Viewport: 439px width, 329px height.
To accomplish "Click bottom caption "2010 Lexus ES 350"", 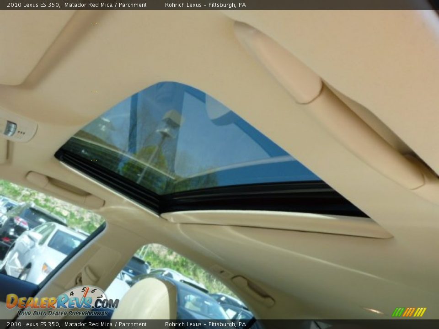I will coord(33,324).
